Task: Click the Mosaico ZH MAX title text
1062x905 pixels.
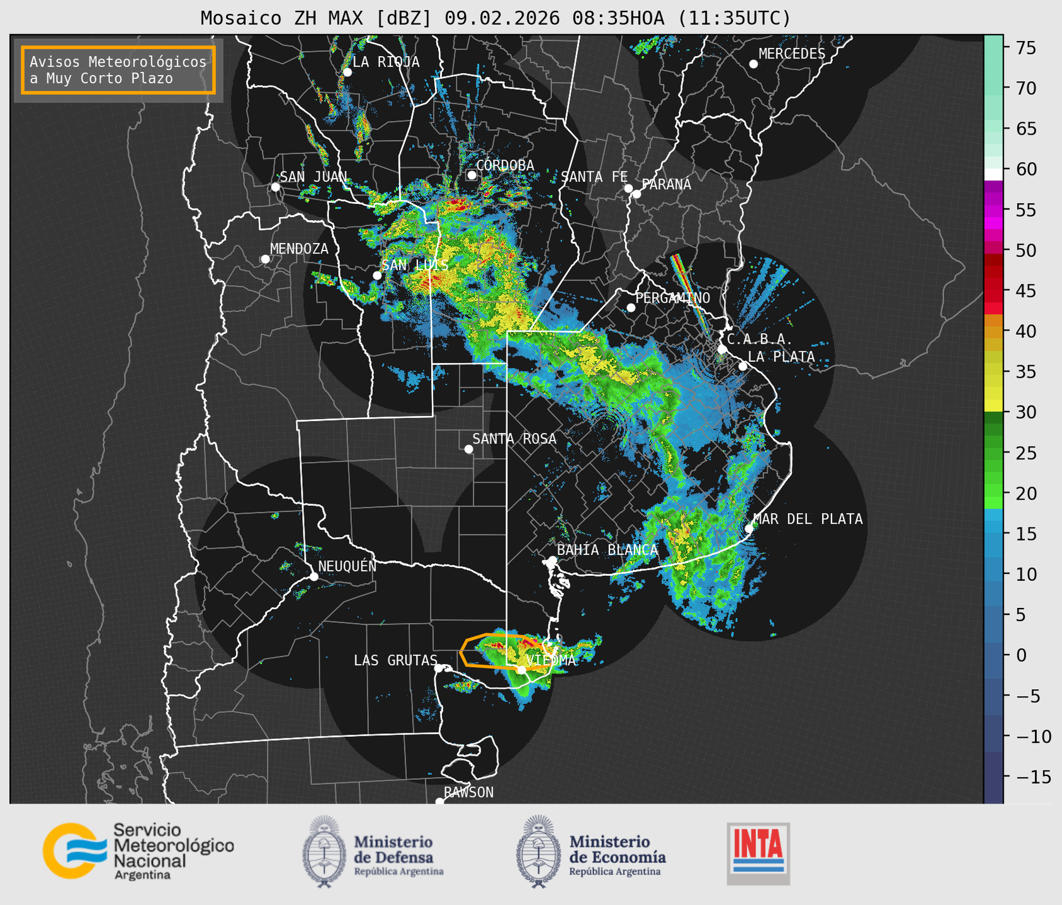Action: (495, 18)
